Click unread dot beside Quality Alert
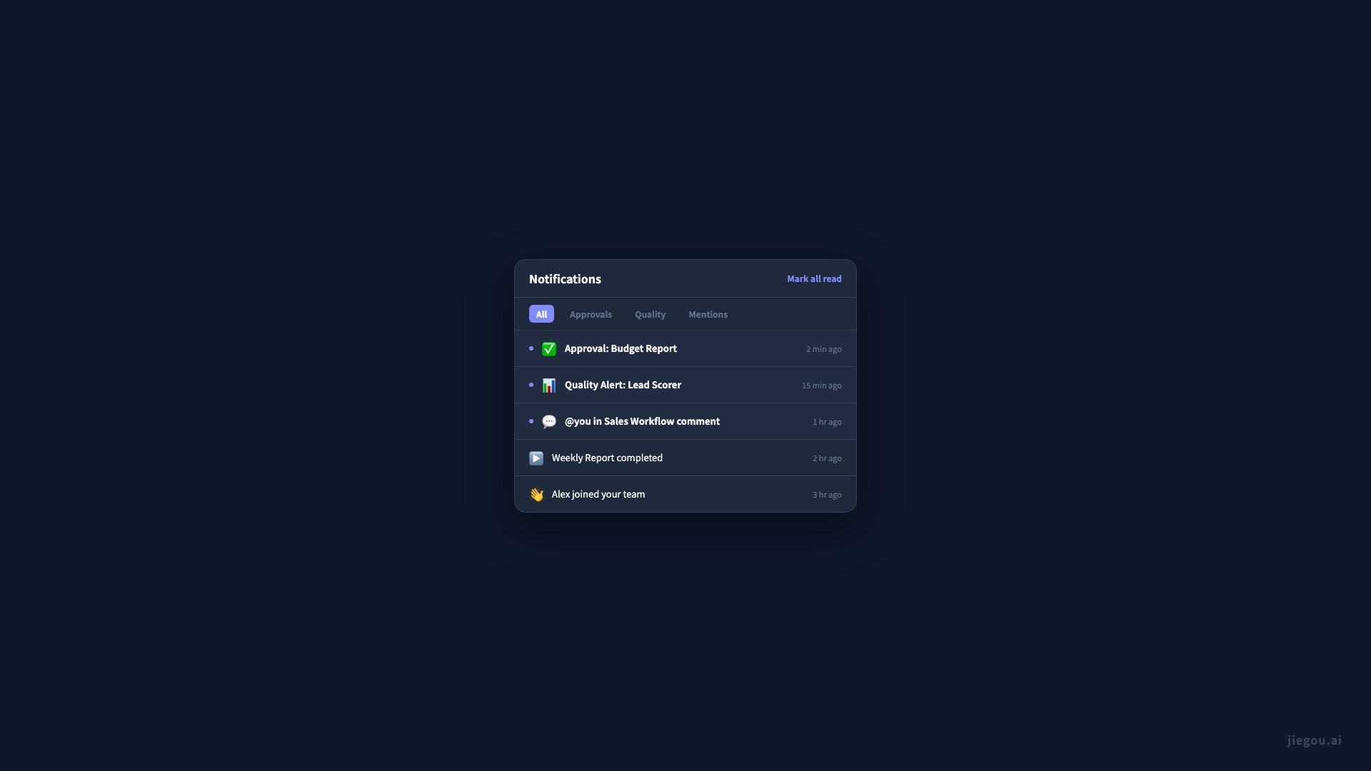Viewport: 1371px width, 771px height. pyautogui.click(x=531, y=385)
